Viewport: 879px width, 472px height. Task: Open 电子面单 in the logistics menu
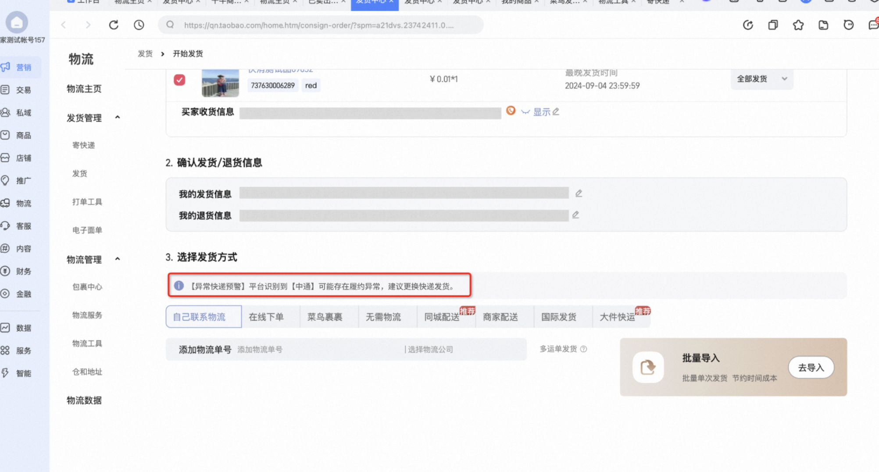point(87,230)
